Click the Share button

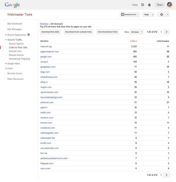159,5
